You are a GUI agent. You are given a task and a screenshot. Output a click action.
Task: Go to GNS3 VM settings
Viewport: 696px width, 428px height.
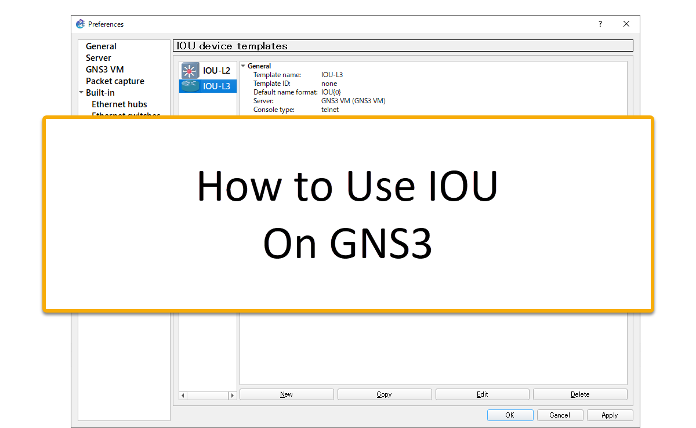coord(105,70)
